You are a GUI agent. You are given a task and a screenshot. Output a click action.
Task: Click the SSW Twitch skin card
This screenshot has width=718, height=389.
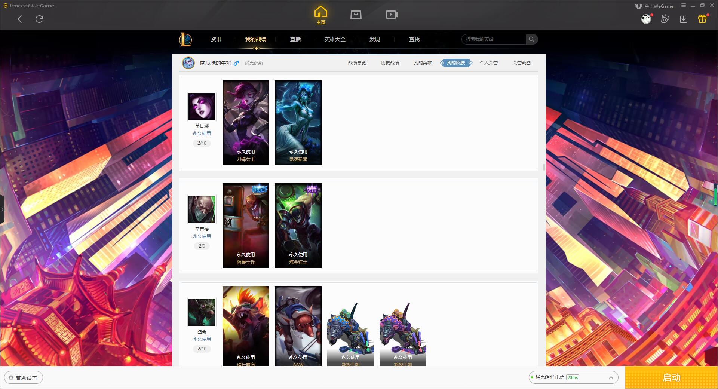(298, 326)
